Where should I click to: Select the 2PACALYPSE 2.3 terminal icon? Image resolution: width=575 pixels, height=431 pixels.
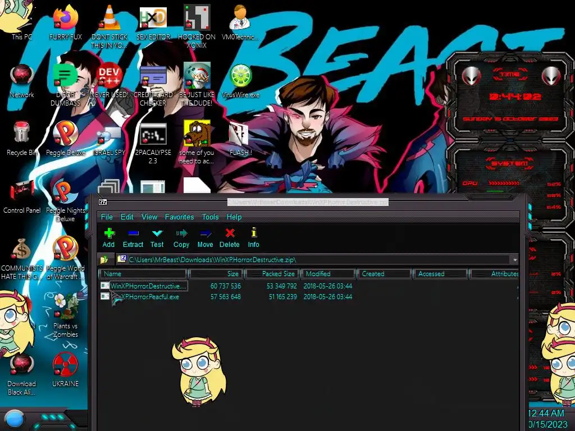[x=153, y=143]
